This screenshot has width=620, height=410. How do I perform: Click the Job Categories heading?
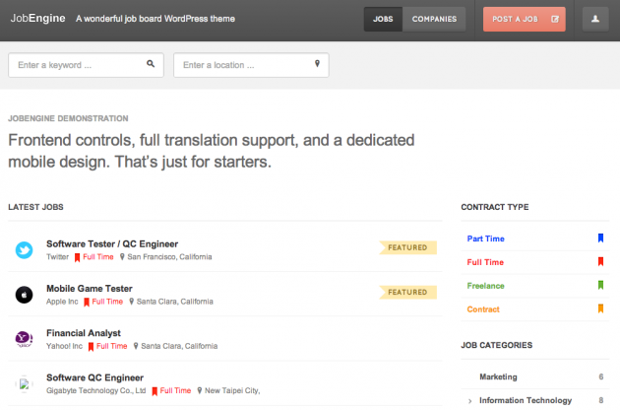tap(497, 345)
